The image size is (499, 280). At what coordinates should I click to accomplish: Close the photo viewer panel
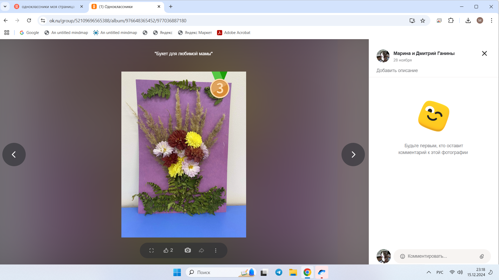(x=484, y=53)
